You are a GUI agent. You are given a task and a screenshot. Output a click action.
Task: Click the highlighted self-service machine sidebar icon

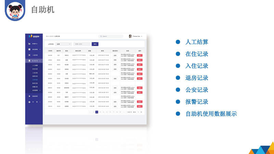click(x=29, y=61)
